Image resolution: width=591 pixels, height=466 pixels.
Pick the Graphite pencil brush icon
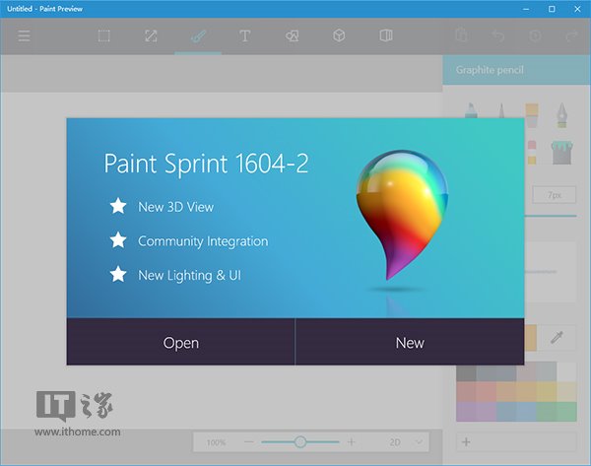coord(501,110)
